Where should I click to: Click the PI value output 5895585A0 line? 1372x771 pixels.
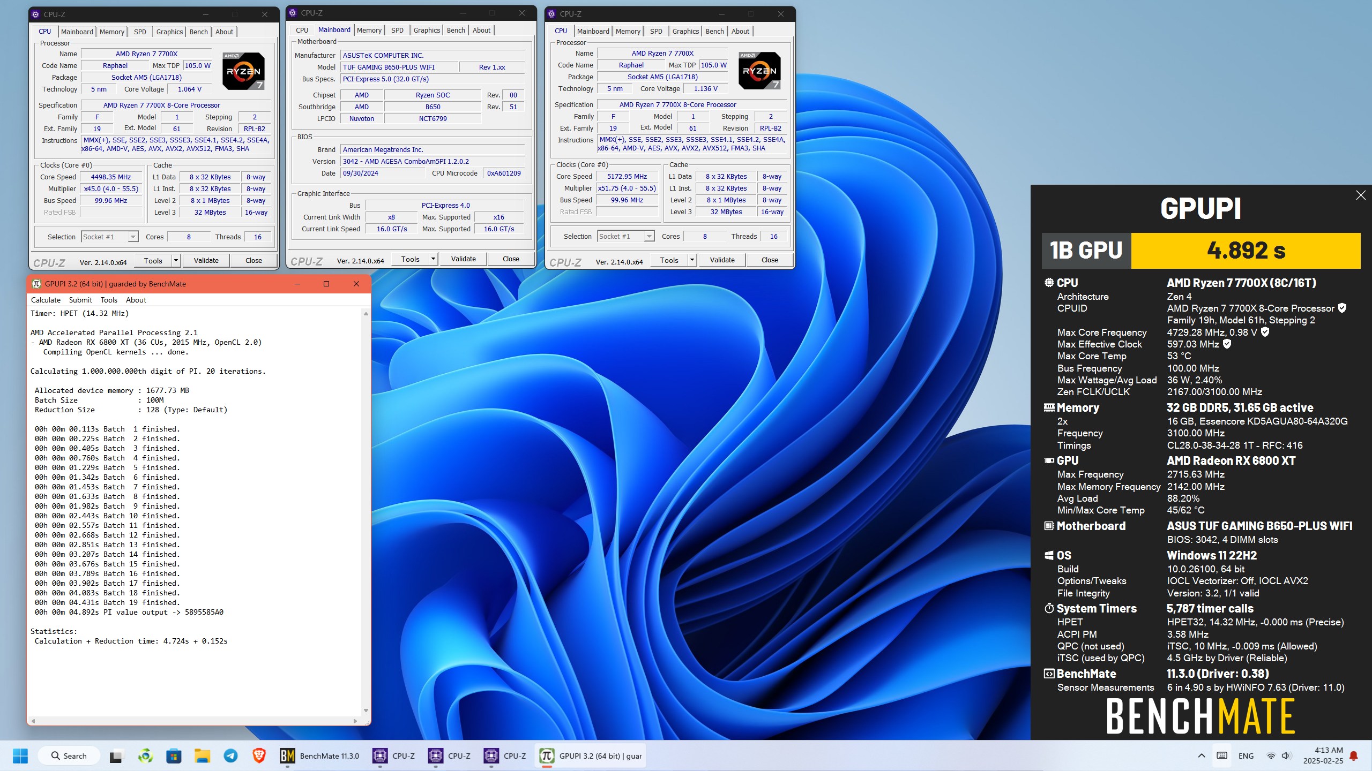coord(129,612)
